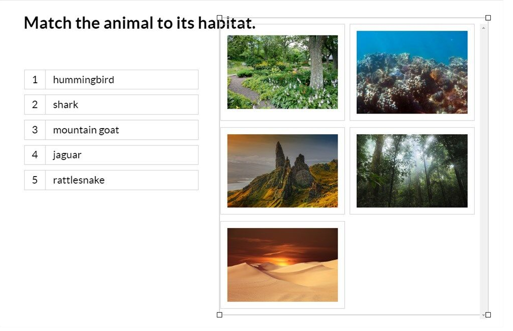Click the coral reef photo
Screen dimensions: 513x331
(412, 72)
